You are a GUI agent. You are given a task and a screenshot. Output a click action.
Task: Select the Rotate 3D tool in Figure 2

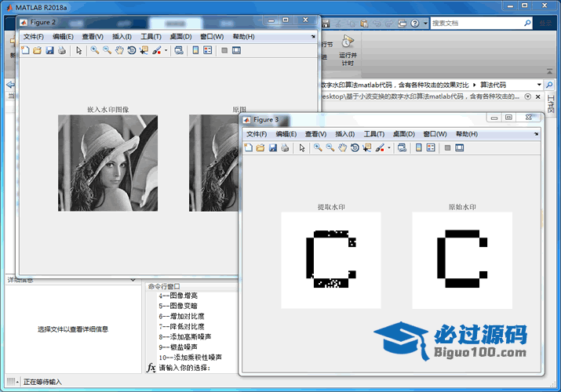pyautogui.click(x=132, y=50)
